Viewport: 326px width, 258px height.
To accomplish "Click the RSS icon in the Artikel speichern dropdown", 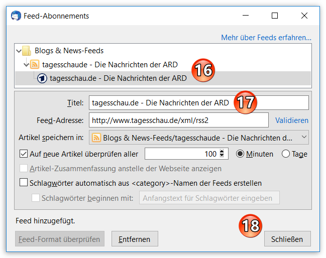I will [96, 137].
